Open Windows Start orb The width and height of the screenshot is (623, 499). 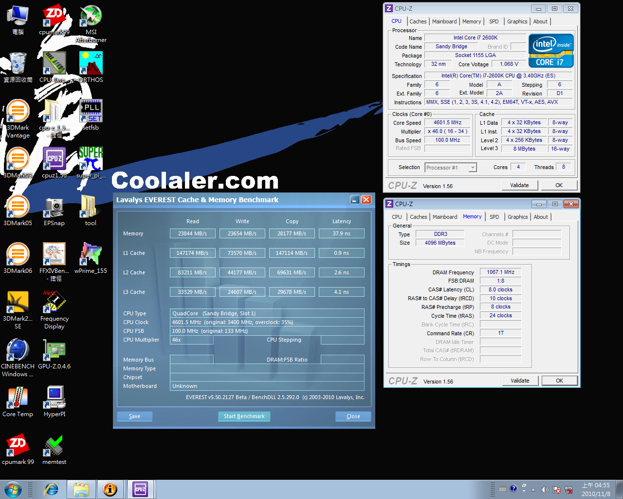click(13, 489)
